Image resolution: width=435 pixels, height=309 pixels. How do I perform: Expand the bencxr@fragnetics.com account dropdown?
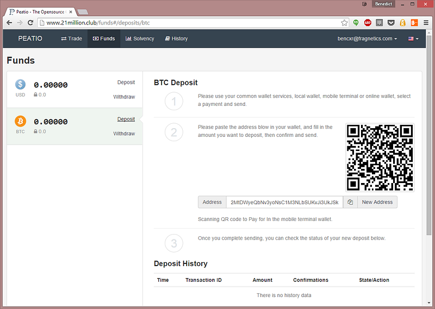pos(367,39)
